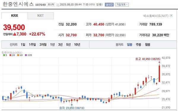The height and width of the screenshot is (111, 178).
Task: Click the change rate +22.67%
Action: click(37, 34)
